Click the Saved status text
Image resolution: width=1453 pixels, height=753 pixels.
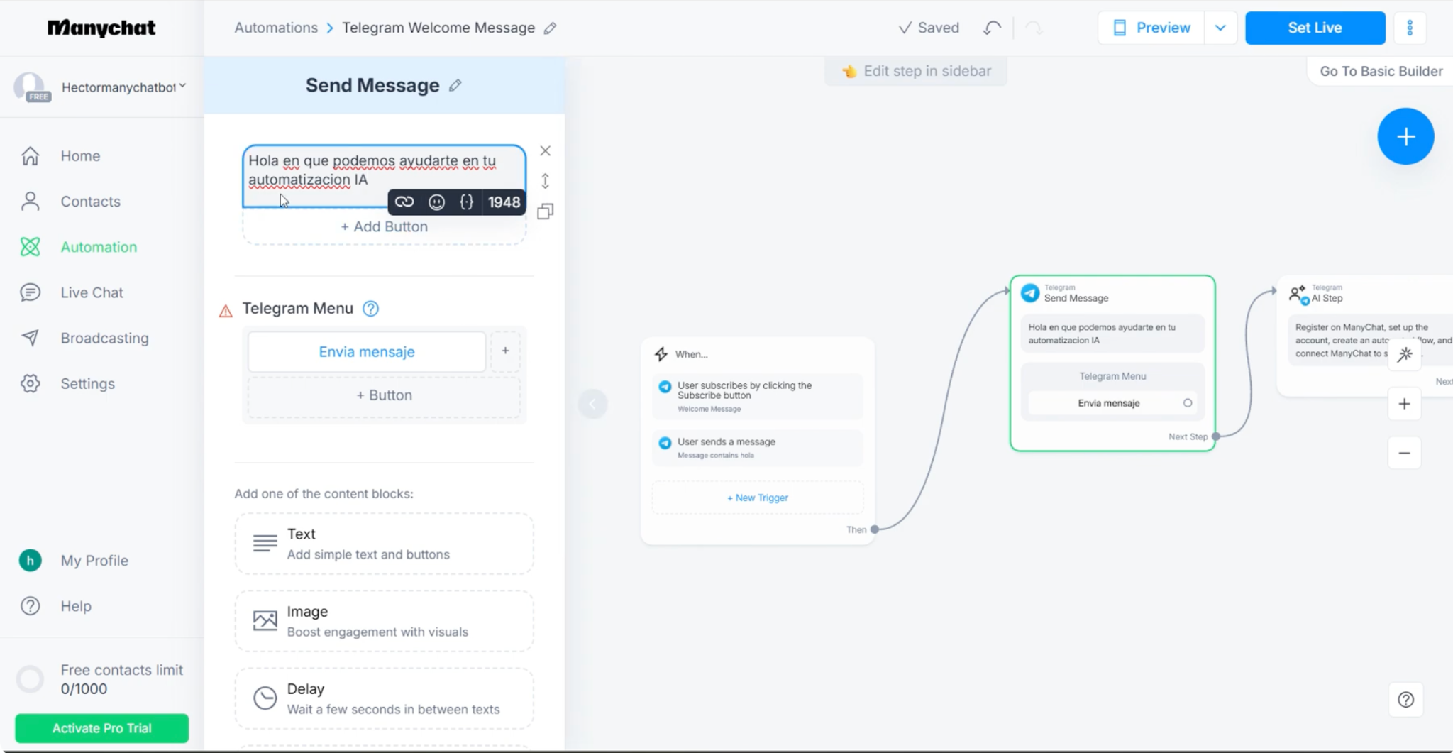929,28
